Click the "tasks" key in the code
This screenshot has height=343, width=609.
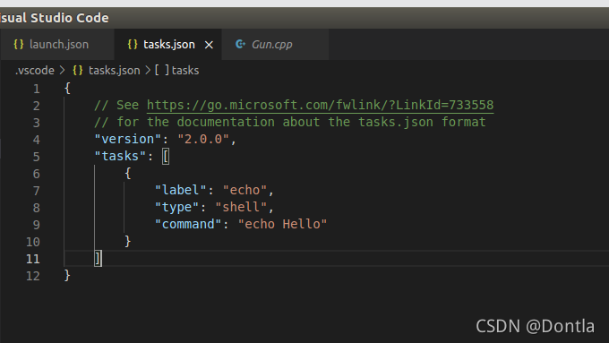[120, 156]
